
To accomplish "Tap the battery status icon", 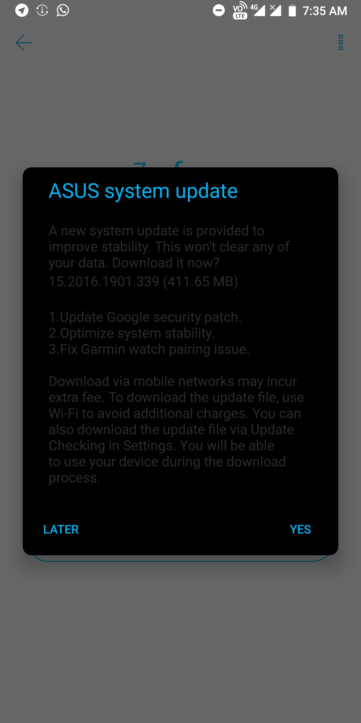I will tap(292, 10).
